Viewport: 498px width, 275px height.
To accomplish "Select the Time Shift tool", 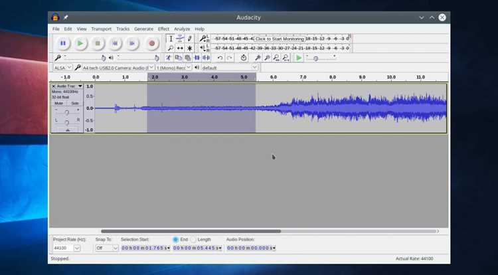I will coord(180,48).
